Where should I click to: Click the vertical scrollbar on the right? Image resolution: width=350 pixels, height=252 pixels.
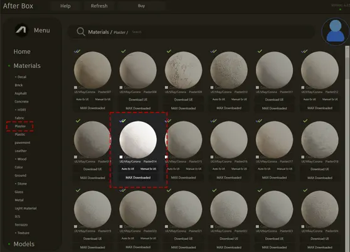347,63
